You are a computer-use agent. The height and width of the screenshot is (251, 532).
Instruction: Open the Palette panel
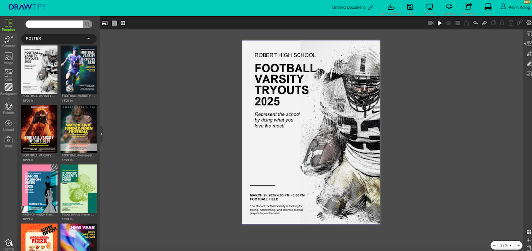[8, 108]
